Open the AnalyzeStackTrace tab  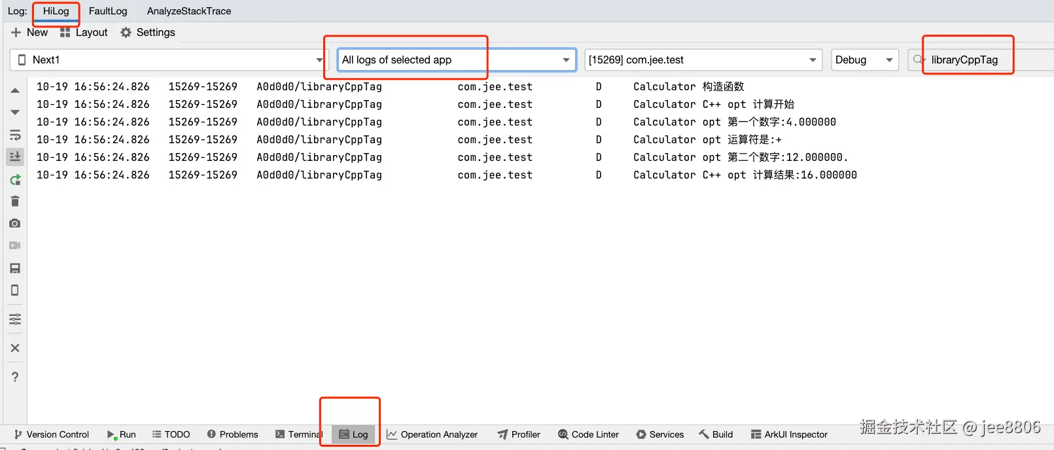(189, 11)
